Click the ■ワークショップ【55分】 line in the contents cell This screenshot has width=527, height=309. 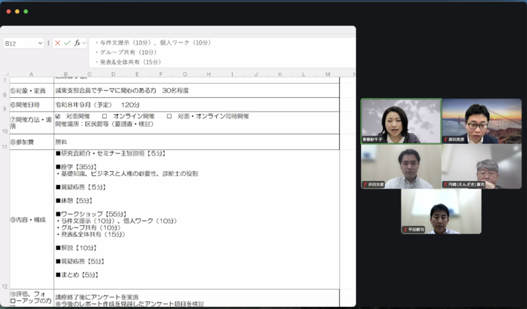pos(91,214)
